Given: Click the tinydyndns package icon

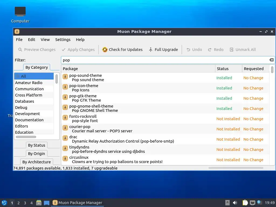Looking at the screenshot, I should click(x=65, y=148).
